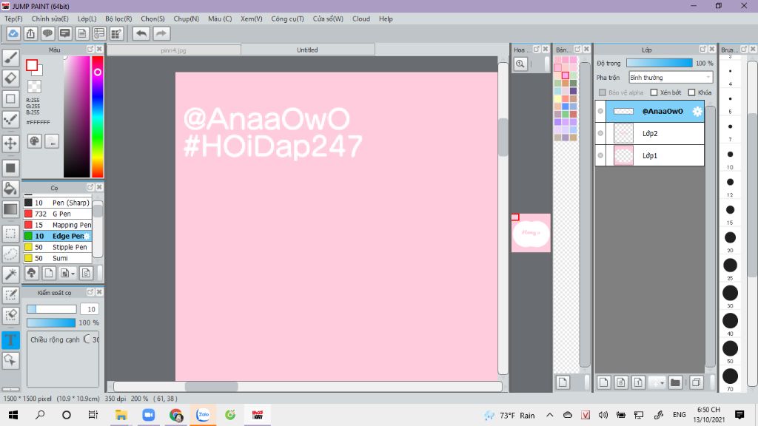Viewport: 758px width, 426px height.
Task: Click the rainbow hue bar in Màu panel
Action: (98, 117)
